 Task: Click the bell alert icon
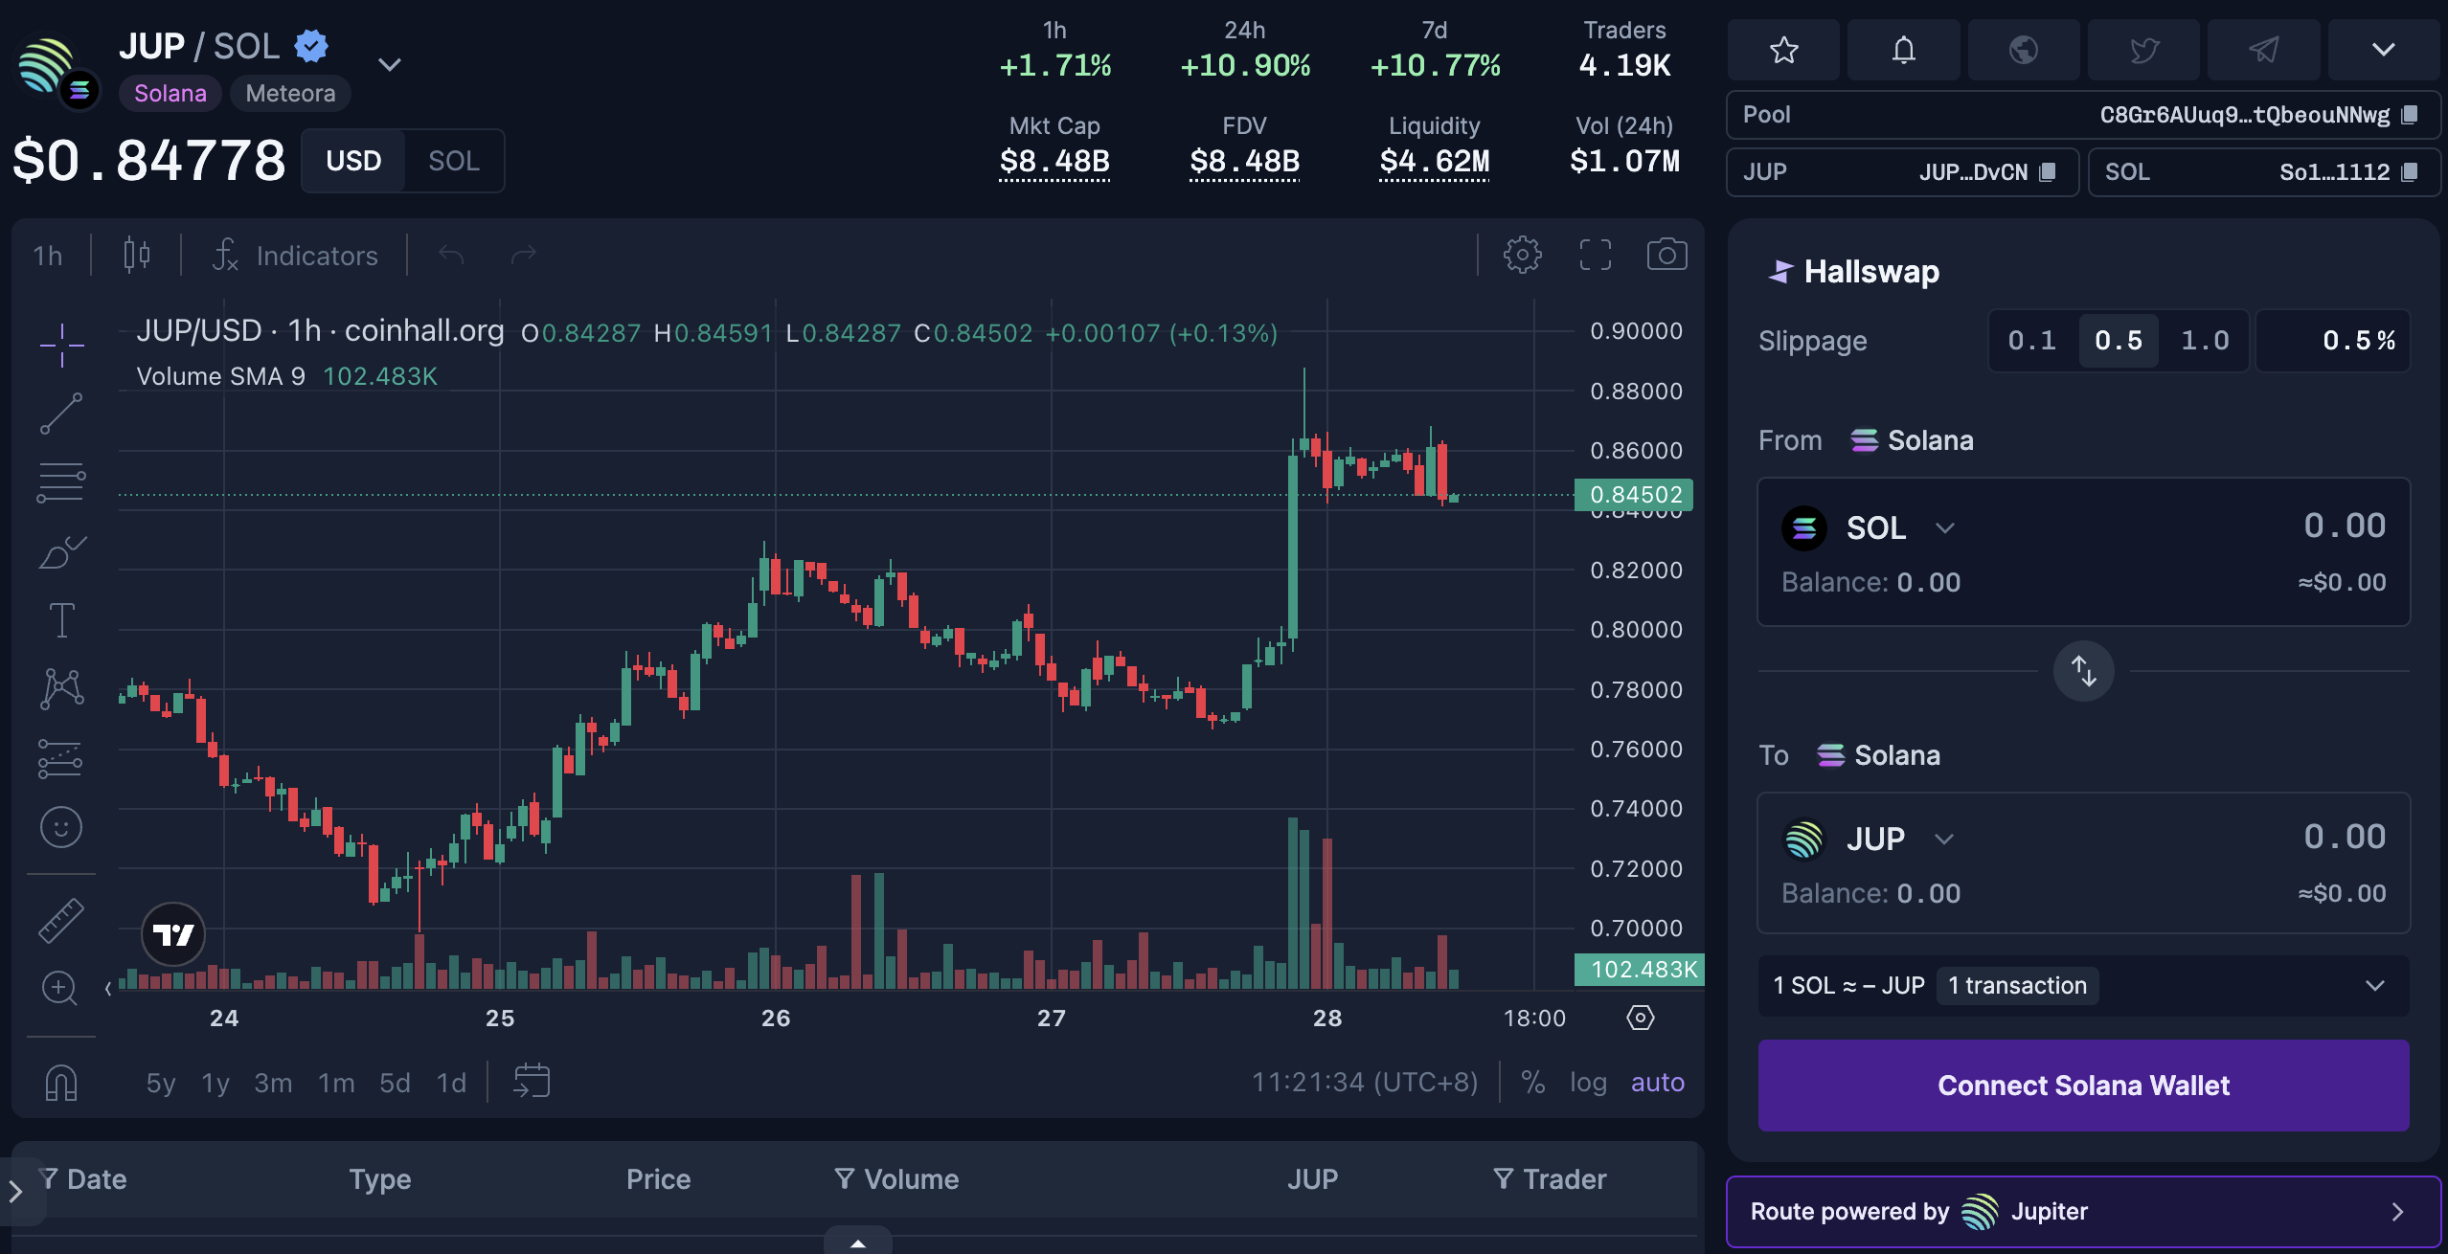(1903, 50)
